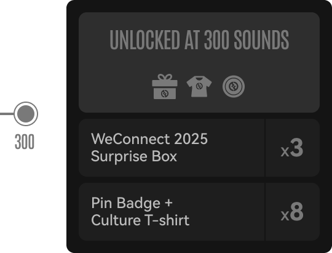Screen dimensions: 332x253
Task: Click the progress line before the 300 marker
Action: point(7,114)
